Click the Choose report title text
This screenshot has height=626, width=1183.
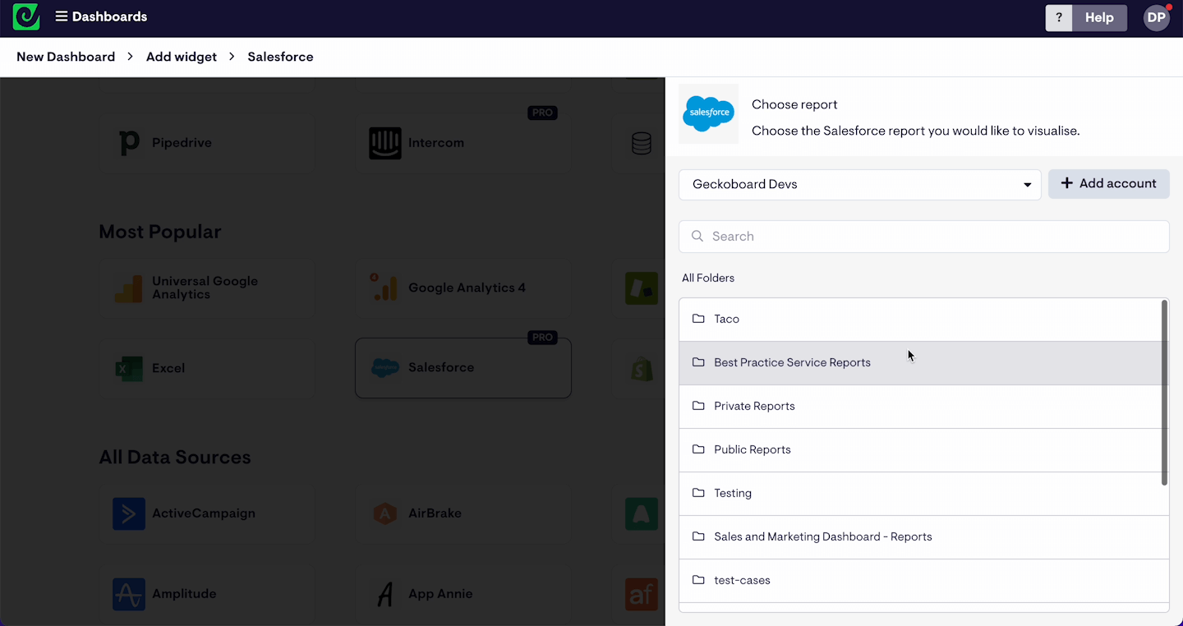coord(794,105)
